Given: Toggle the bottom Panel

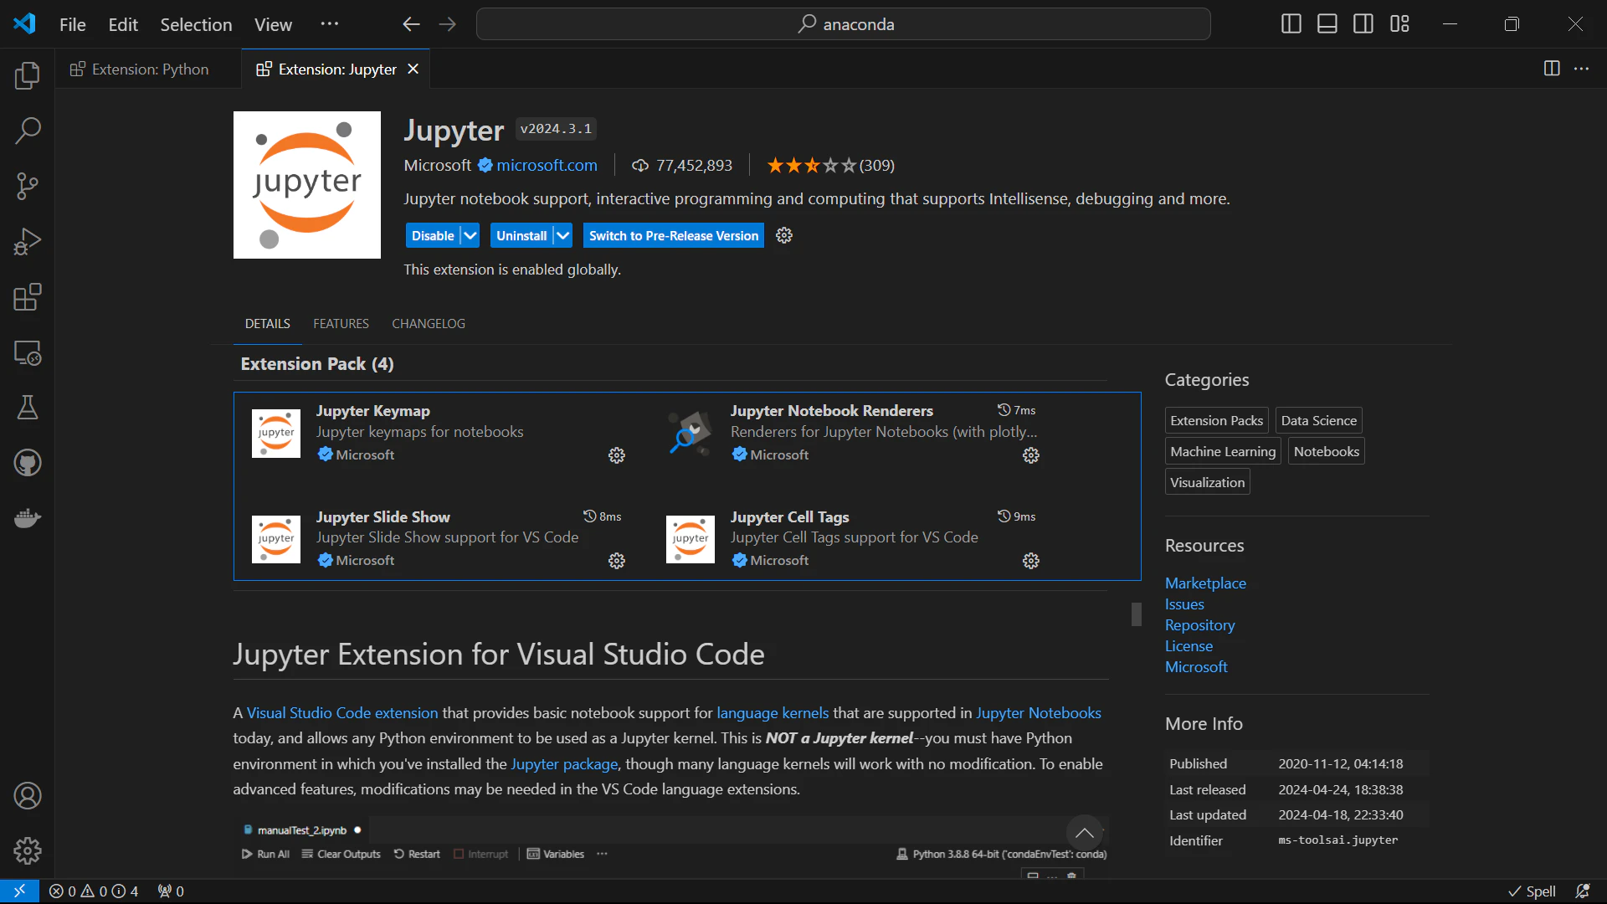Looking at the screenshot, I should [1327, 24].
